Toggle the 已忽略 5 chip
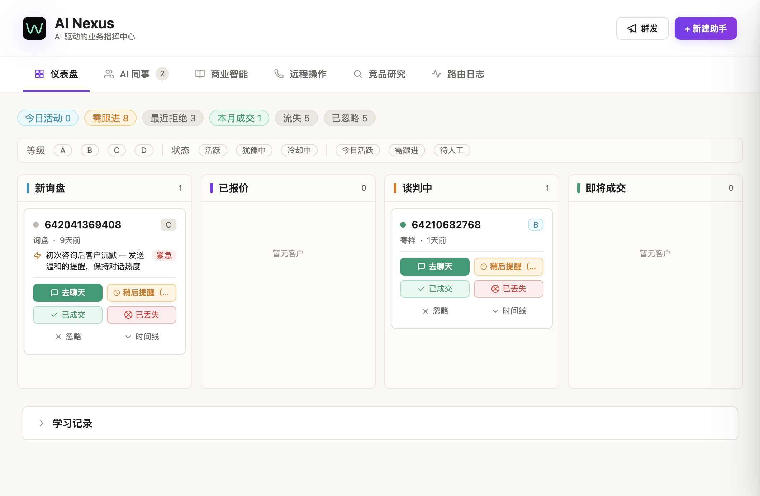760x496 pixels. 350,118
